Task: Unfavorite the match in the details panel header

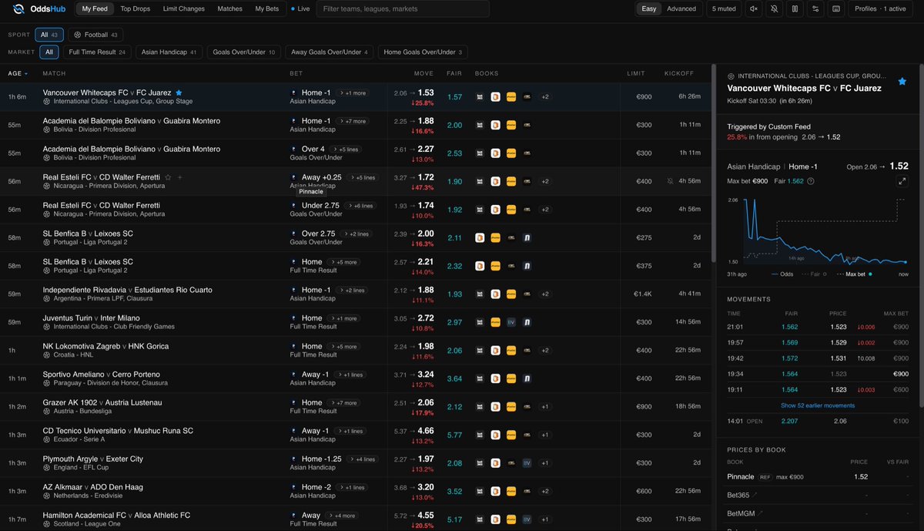Action: point(902,81)
